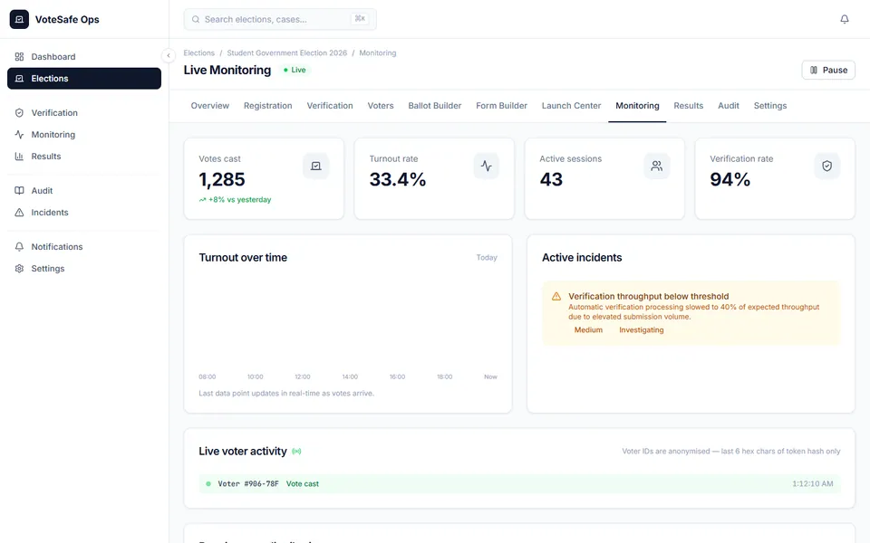Click the live broadcast icon beside Live voter activity
This screenshot has height=543, width=870.
click(x=297, y=452)
